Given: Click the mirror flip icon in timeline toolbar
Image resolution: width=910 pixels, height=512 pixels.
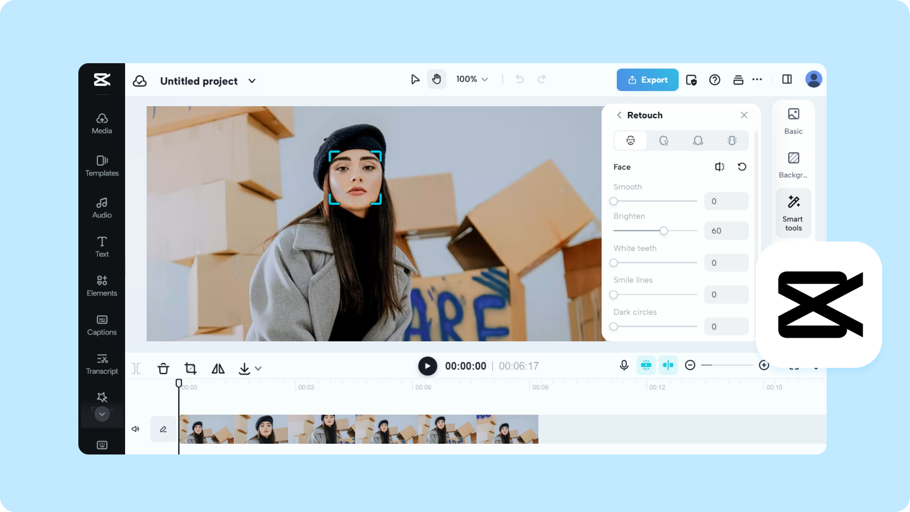Looking at the screenshot, I should pos(218,369).
